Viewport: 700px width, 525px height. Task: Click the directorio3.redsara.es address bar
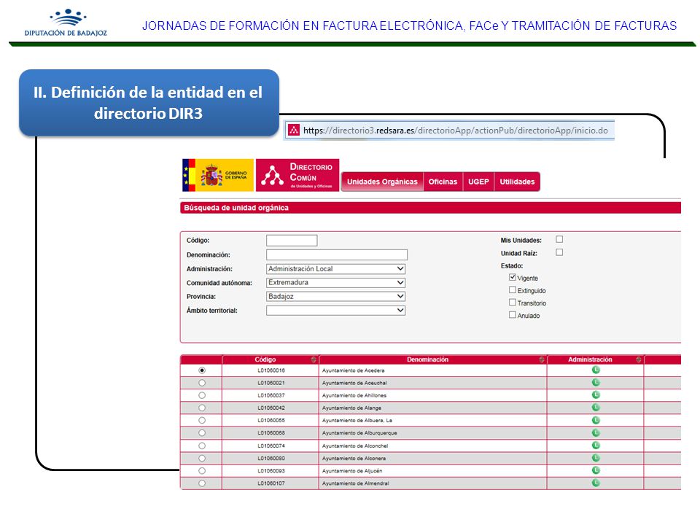(449, 131)
